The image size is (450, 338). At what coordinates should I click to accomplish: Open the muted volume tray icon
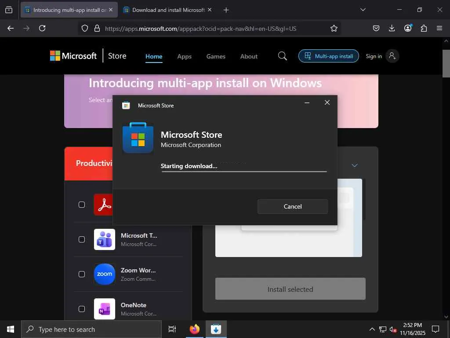393,329
